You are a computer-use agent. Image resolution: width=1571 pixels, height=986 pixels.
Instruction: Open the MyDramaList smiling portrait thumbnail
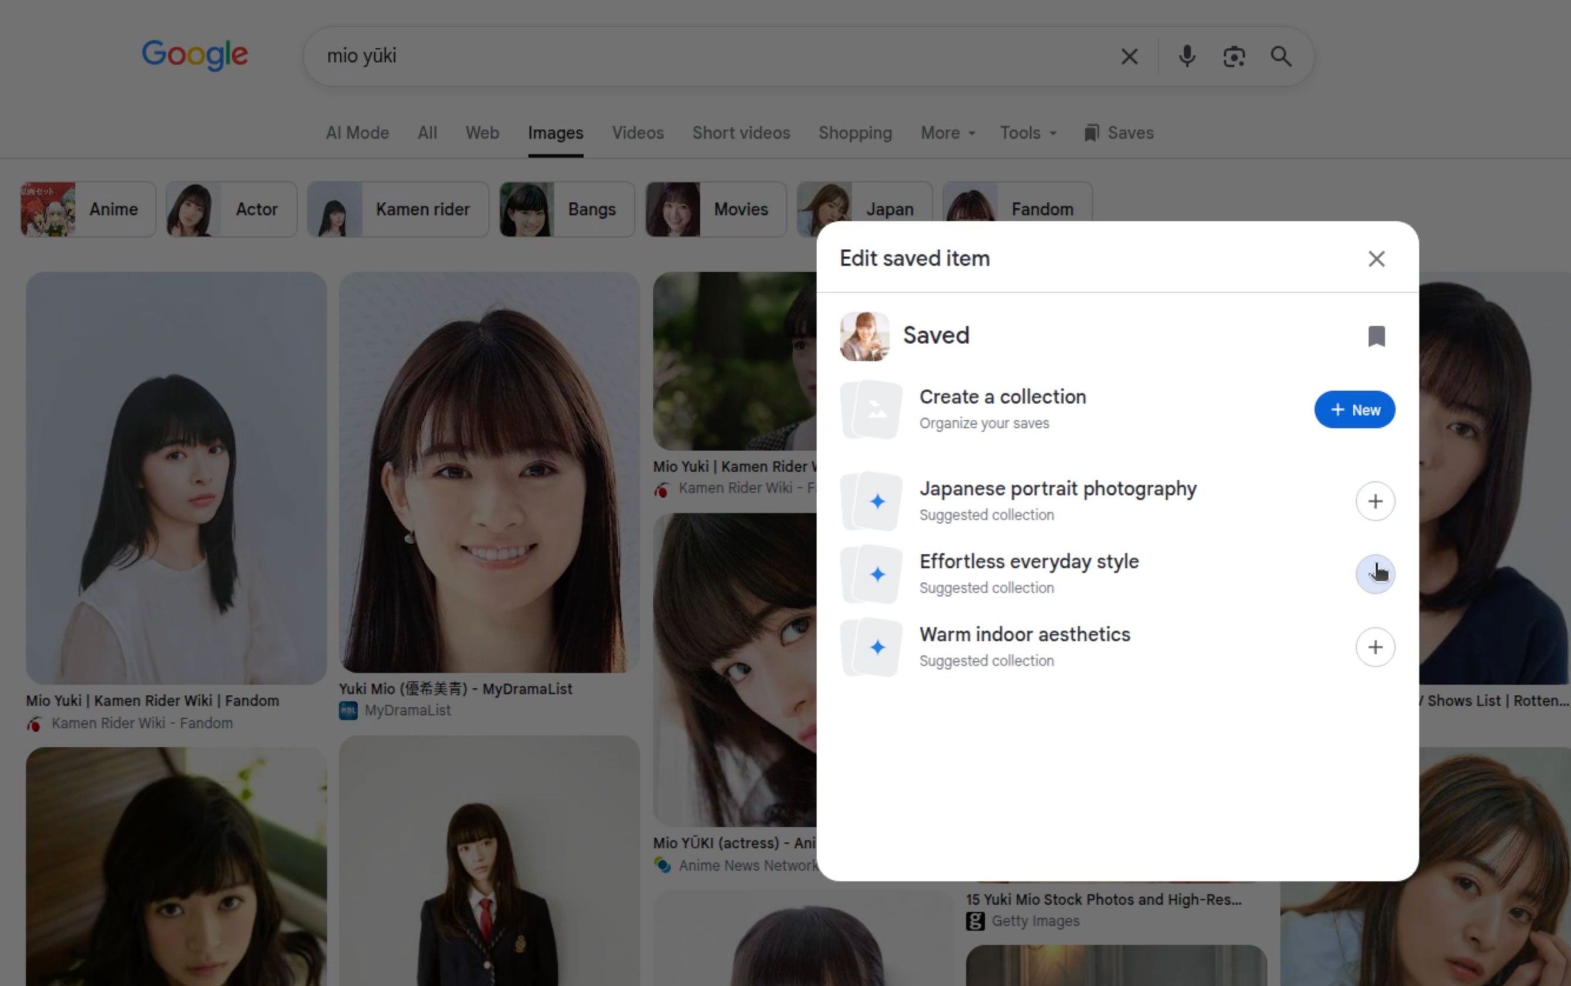coord(489,472)
